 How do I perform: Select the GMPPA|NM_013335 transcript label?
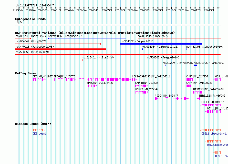coord(147,83)
